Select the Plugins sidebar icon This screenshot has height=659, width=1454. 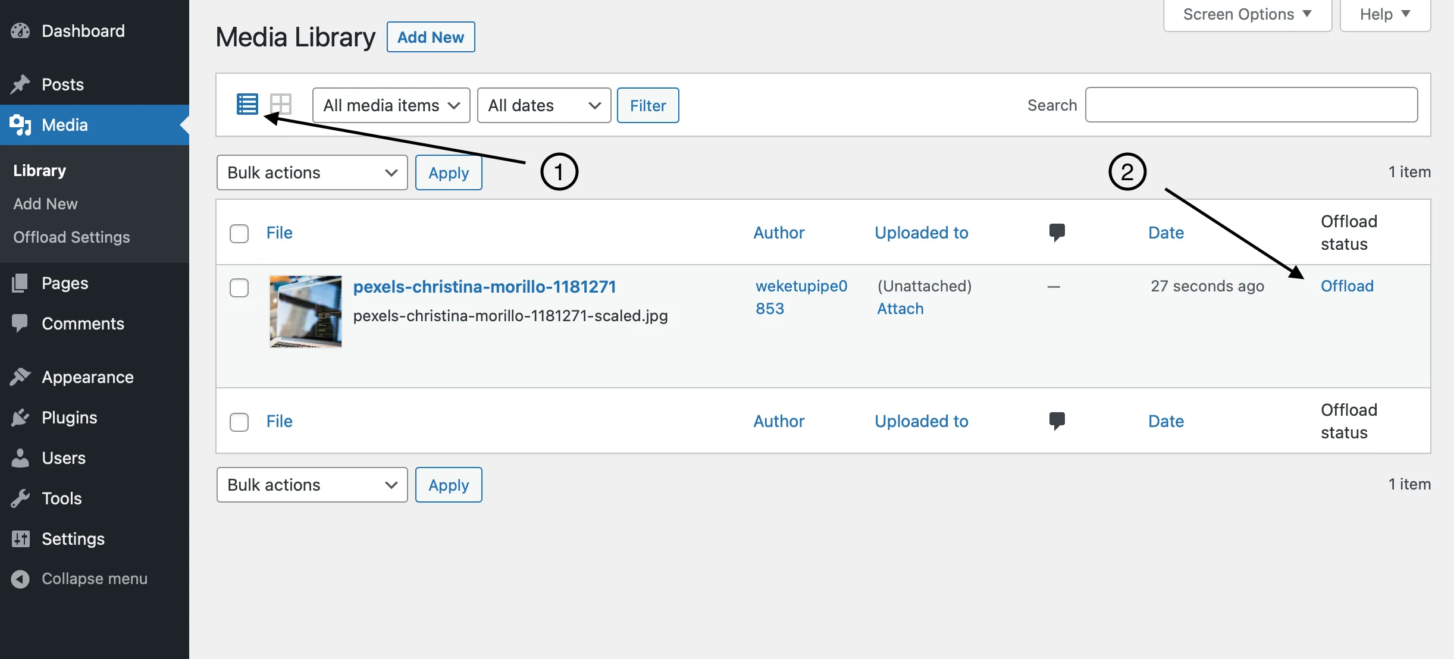click(x=20, y=417)
